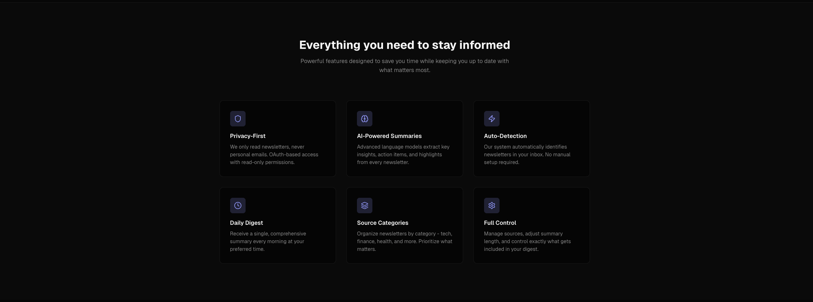Open the Source Categories card

[x=405, y=225]
